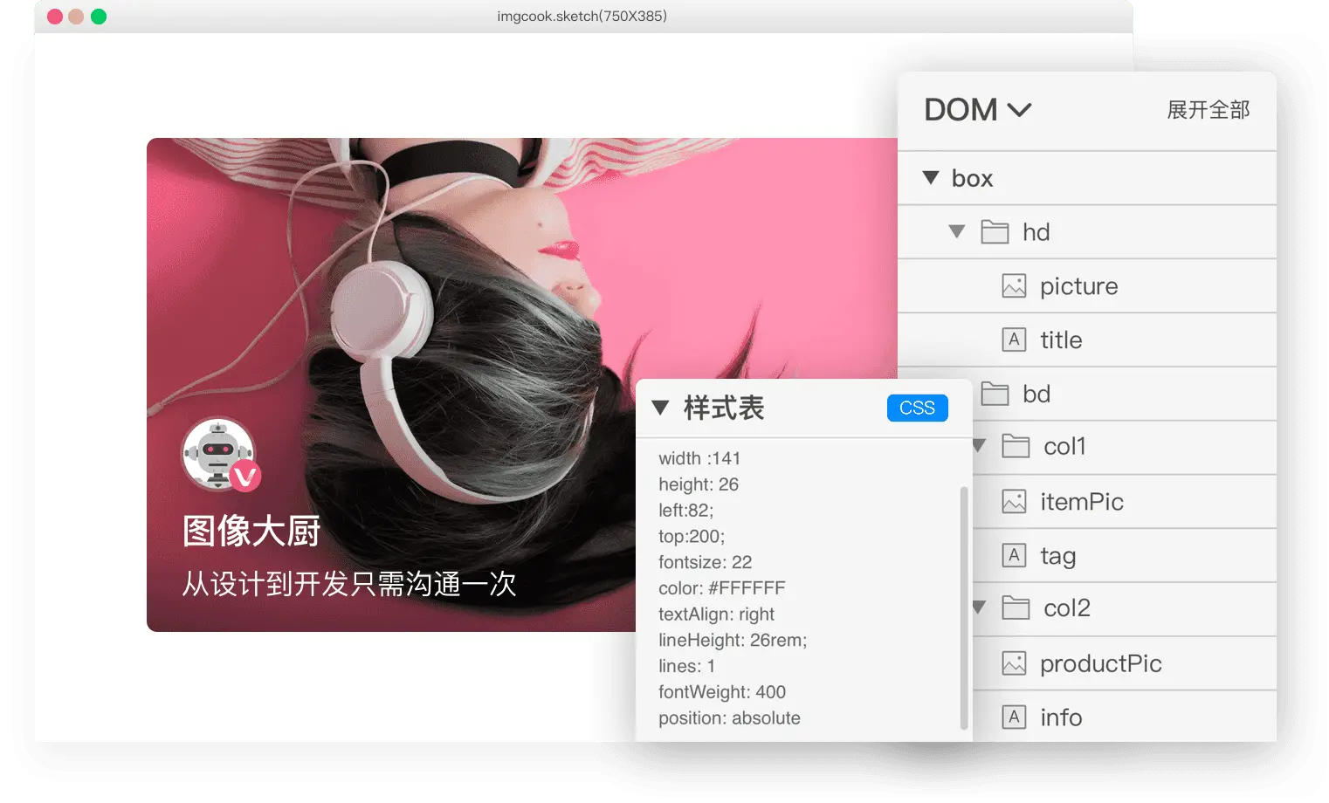
Task: Click the folder icon beside col2
Action: pyautogui.click(x=1016, y=608)
